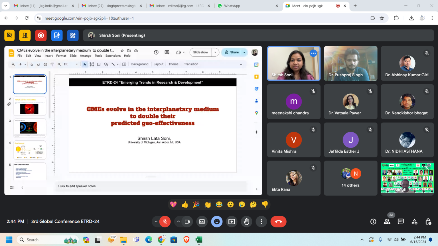
Task: Click the mute indicator on Shirsh Soni's tile
Action: pos(313,53)
